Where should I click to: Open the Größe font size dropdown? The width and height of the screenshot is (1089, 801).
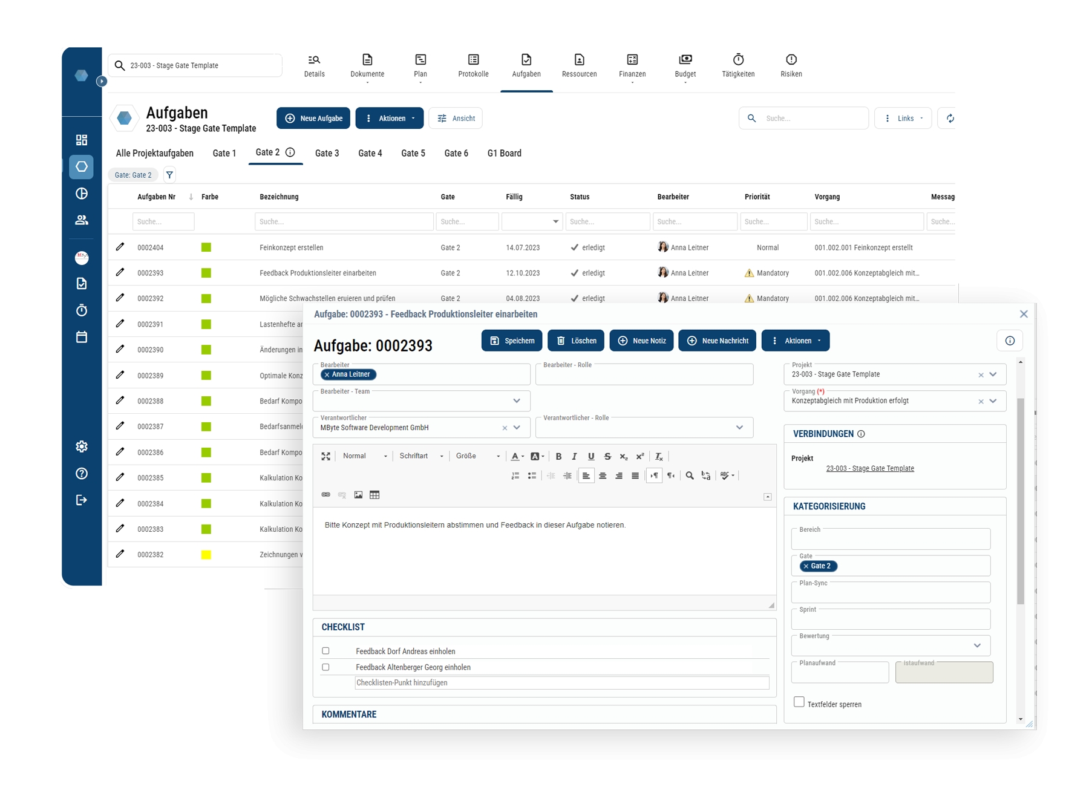point(477,456)
